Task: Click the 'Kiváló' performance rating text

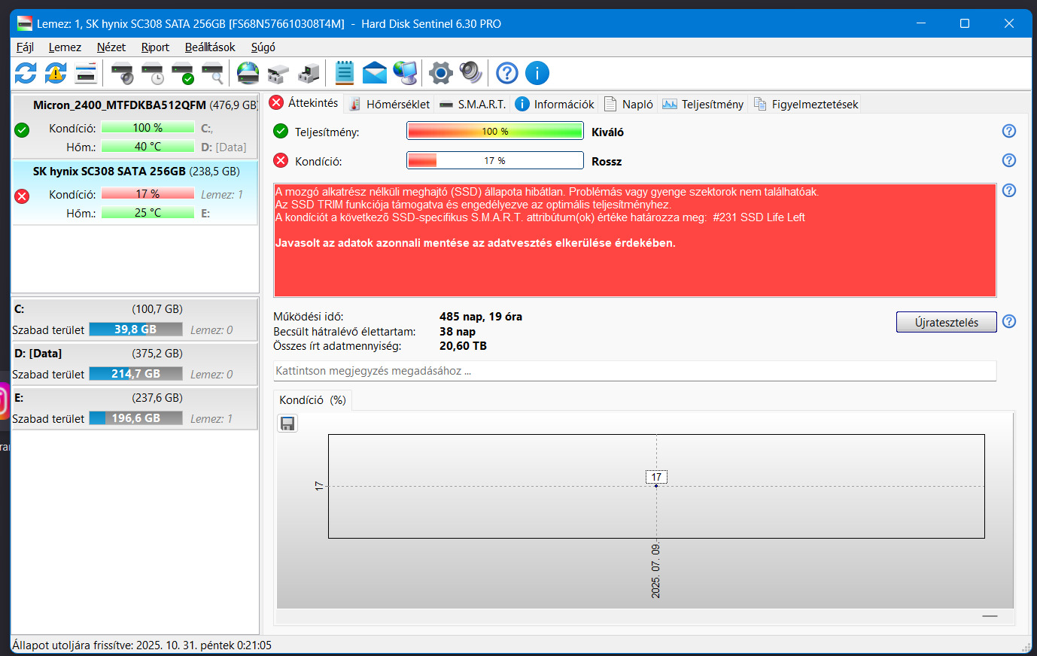Action: [x=607, y=132]
